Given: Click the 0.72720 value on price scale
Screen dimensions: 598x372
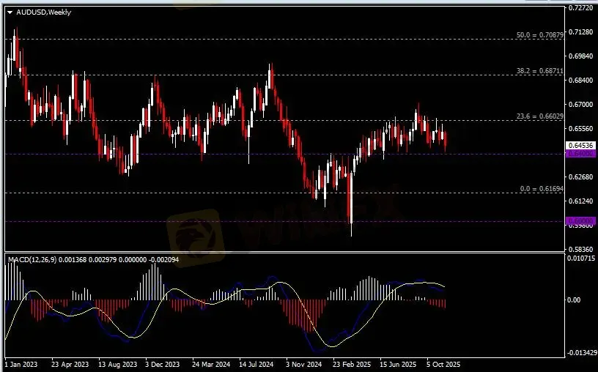Looking at the screenshot, I should (x=580, y=8).
